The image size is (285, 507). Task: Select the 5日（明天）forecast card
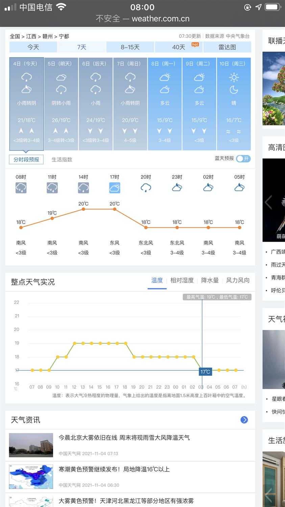(x=61, y=104)
